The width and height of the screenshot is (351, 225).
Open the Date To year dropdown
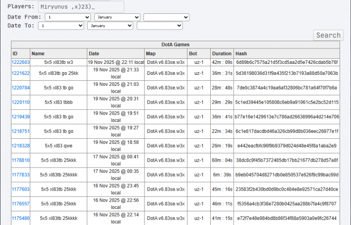(x=160, y=26)
